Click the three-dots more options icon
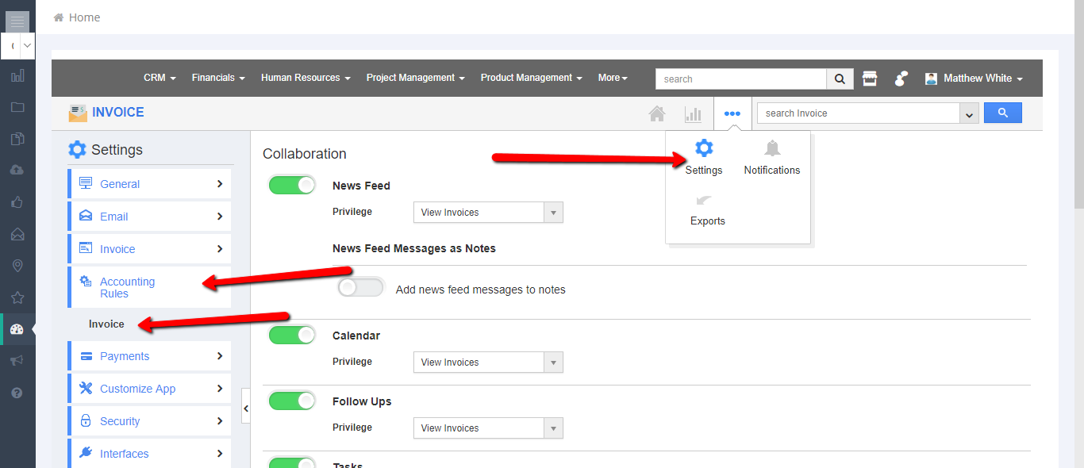Image resolution: width=1084 pixels, height=468 pixels. pos(732,113)
